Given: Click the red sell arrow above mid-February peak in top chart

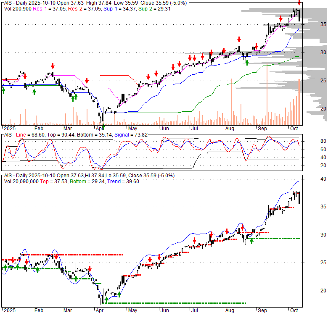Looking at the screenshot, I should tap(53, 66).
